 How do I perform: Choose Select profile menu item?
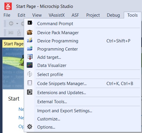pyautogui.click(x=82, y=75)
